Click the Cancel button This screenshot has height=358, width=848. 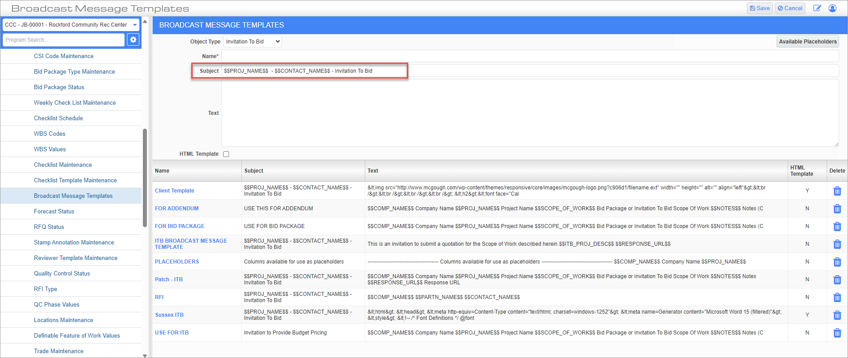(x=790, y=8)
